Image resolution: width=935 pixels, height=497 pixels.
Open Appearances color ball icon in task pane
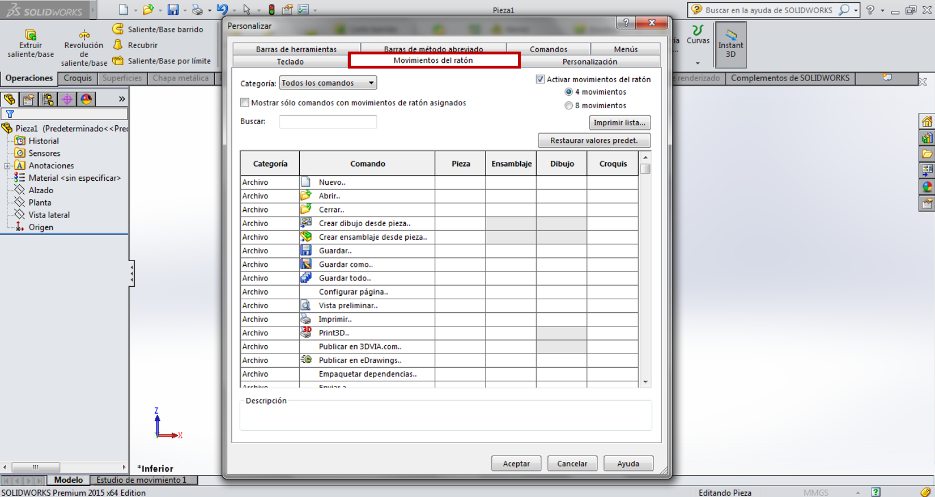(927, 186)
